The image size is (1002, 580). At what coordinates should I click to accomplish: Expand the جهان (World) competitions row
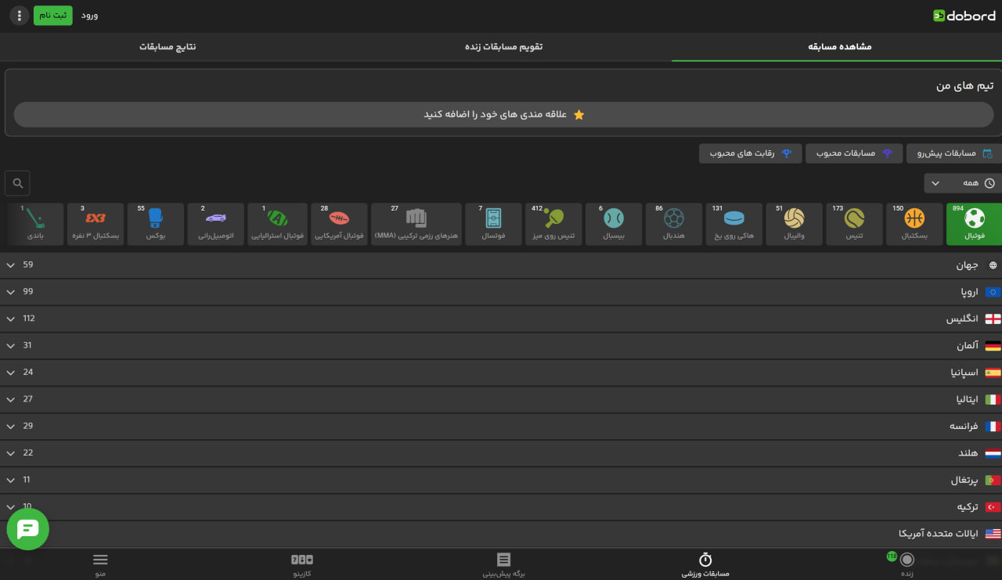pyautogui.click(x=501, y=265)
